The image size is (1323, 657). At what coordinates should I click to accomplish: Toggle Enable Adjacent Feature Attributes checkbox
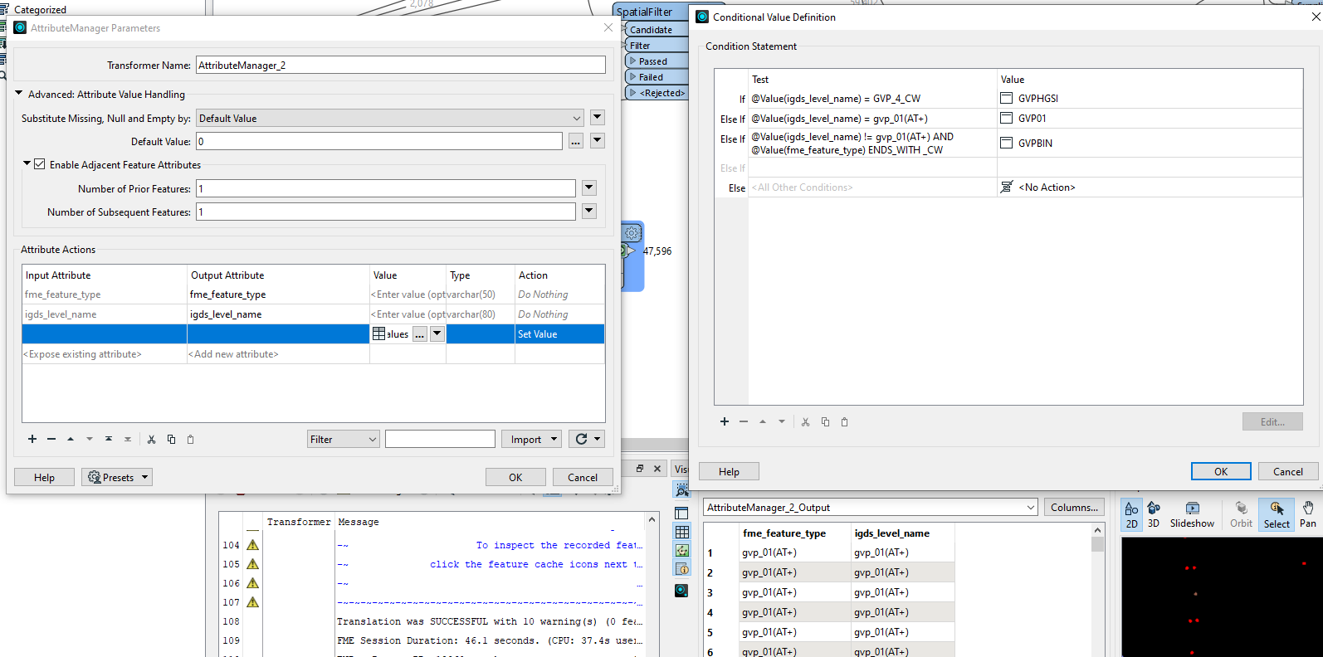tap(39, 164)
